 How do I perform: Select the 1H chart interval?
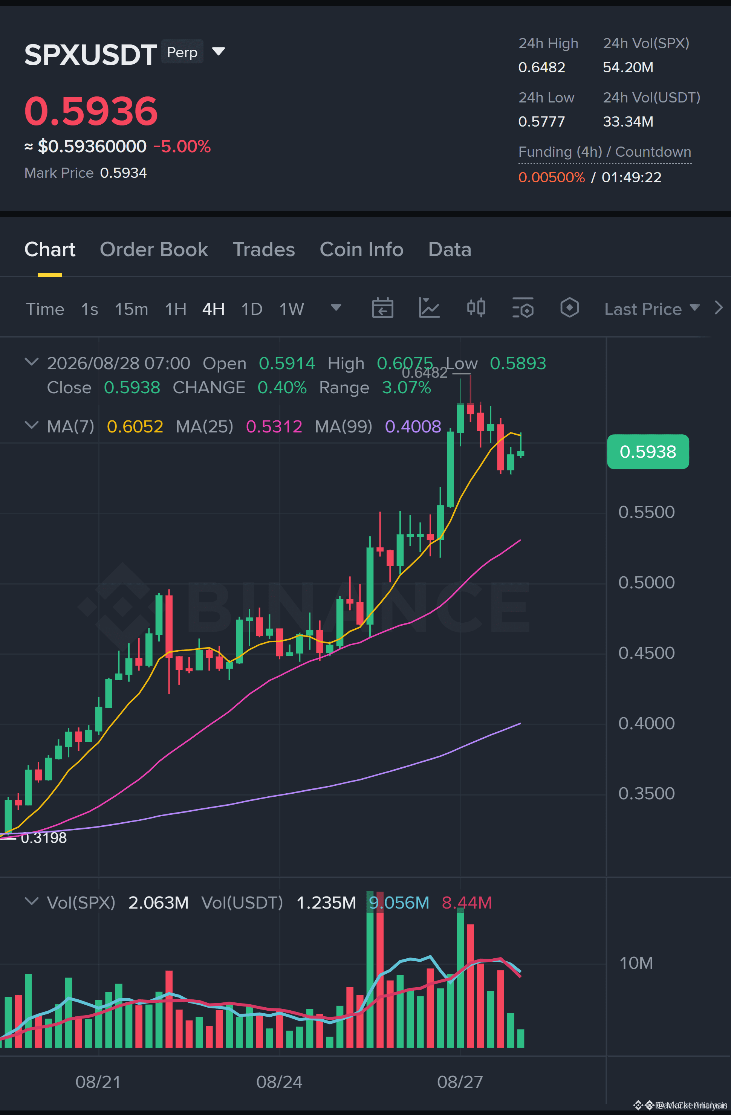(176, 309)
